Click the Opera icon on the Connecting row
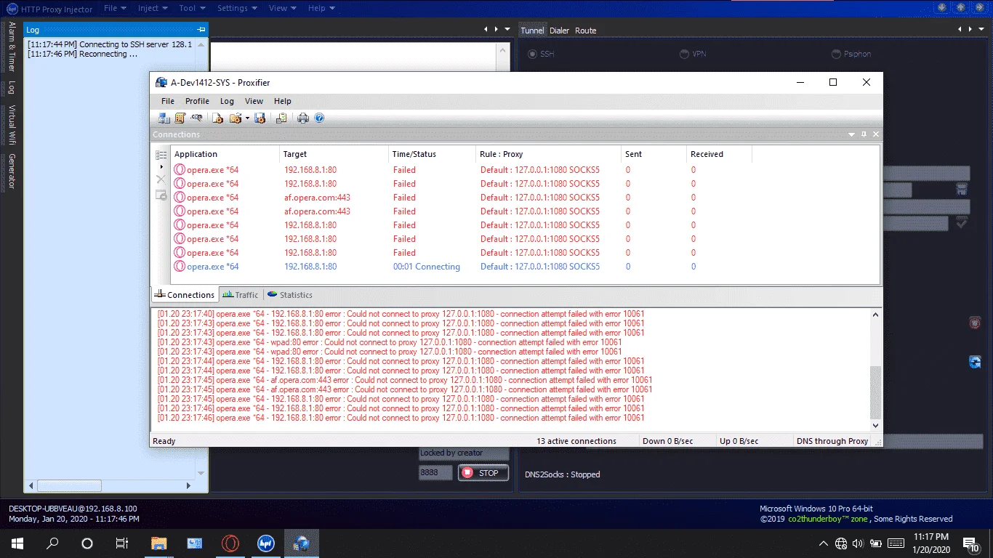993x558 pixels. coord(180,267)
